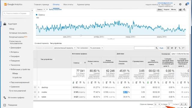This screenshot has width=192, height=108.
Task: Open the Цель 1 conversions goal dropdown
Action: point(180,54)
